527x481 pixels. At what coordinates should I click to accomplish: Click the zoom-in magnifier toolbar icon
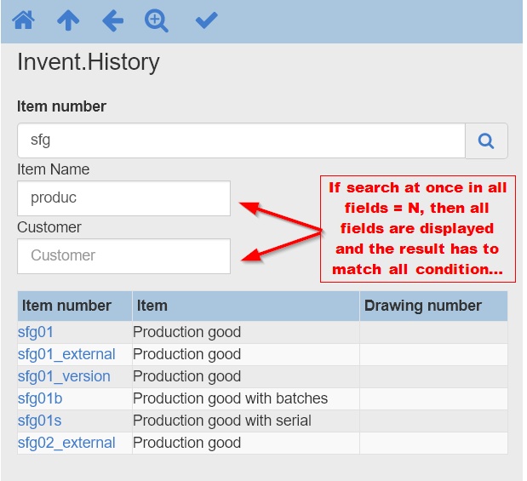click(157, 20)
